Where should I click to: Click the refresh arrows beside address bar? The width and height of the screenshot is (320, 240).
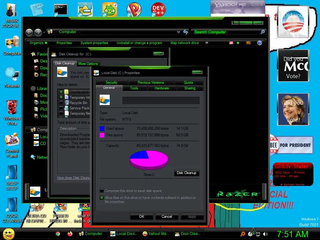point(186,32)
